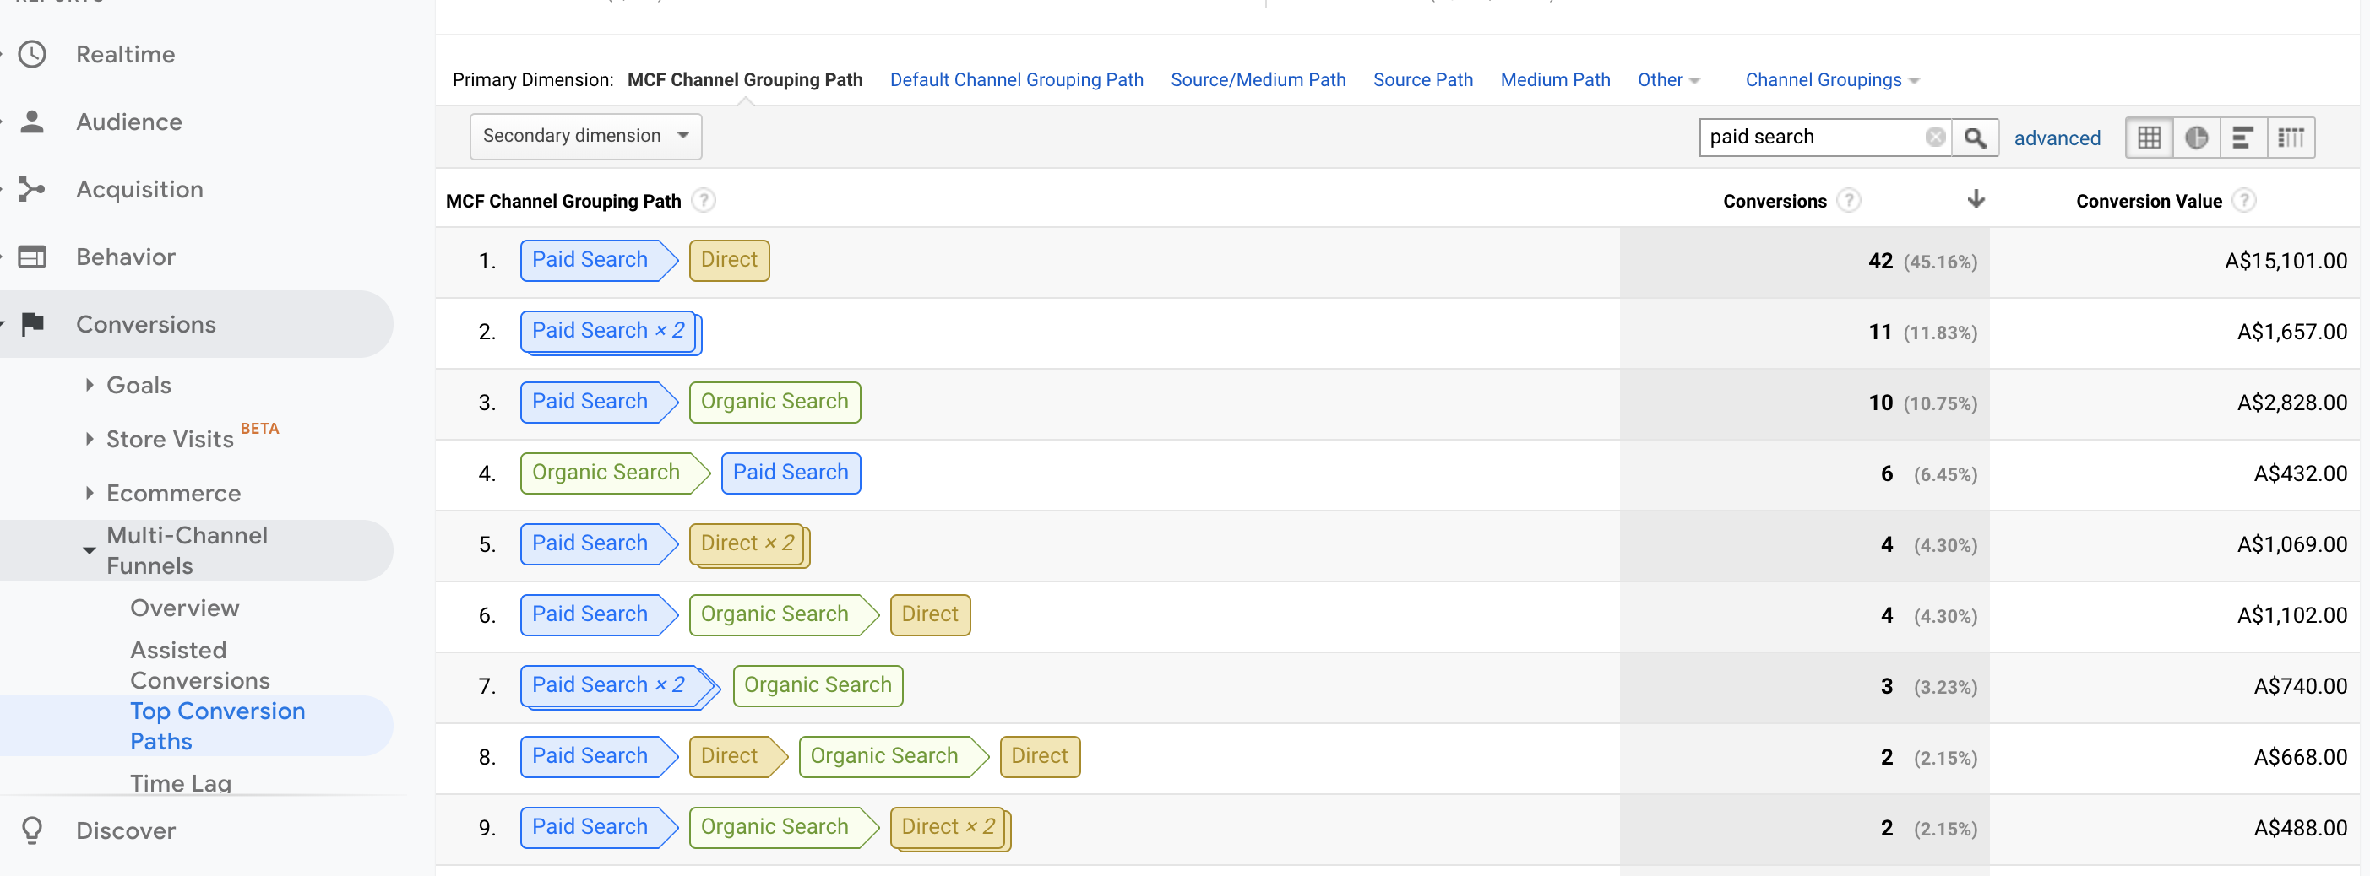Clear the paid search filter text
Image resolution: width=2370 pixels, height=876 pixels.
point(1935,137)
